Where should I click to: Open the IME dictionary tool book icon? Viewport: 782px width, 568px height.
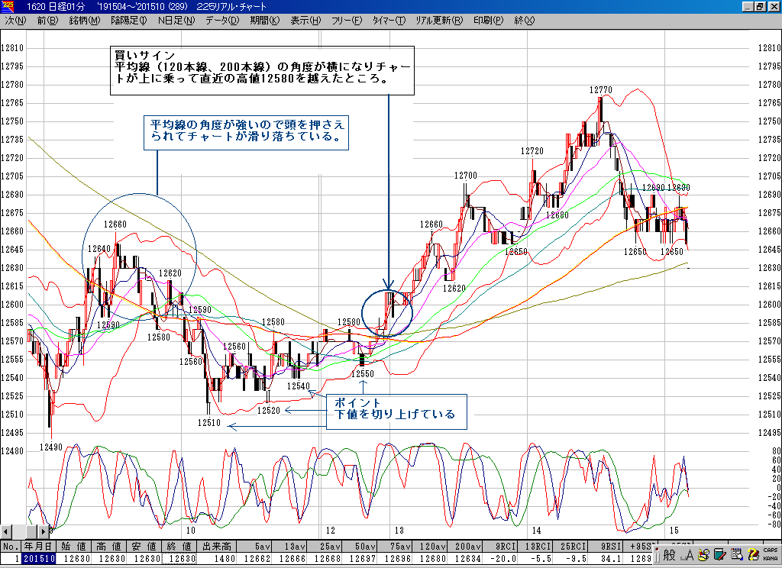[719, 555]
